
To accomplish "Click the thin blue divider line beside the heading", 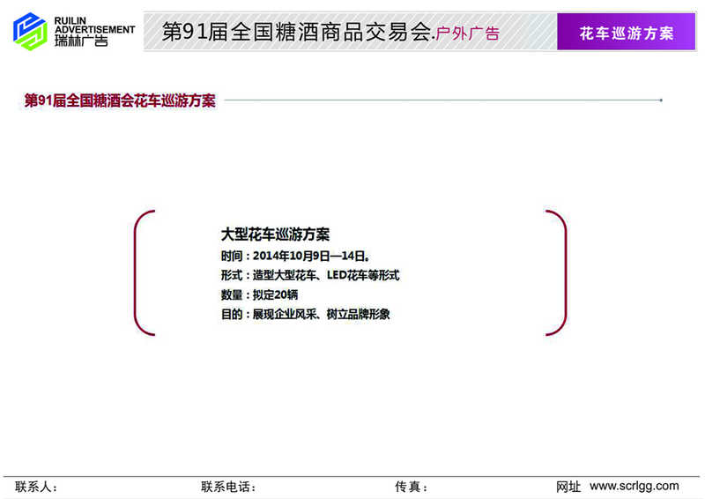I will coord(441,101).
